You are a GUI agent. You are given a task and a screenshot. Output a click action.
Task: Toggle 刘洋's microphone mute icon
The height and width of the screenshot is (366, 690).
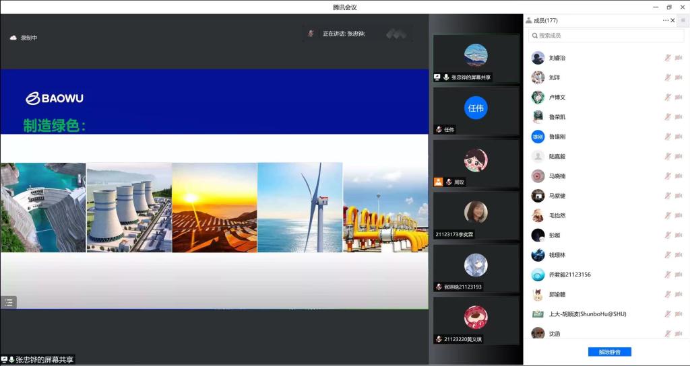pos(667,78)
